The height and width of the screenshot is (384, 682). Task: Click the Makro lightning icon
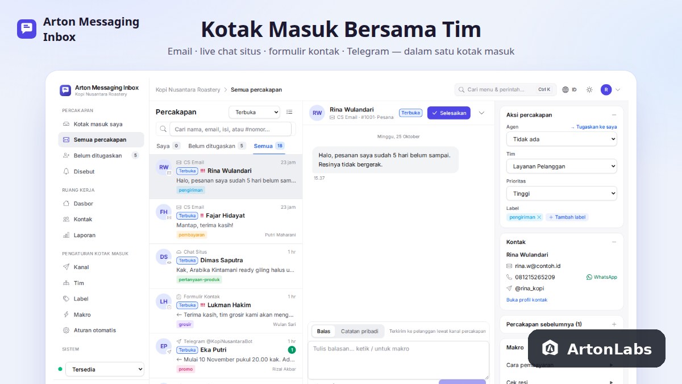click(66, 315)
